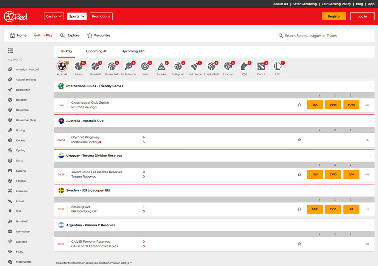Image resolution: width=378 pixels, height=266 pixels.
Task: Click the 32Red logo
Action: (15, 16)
